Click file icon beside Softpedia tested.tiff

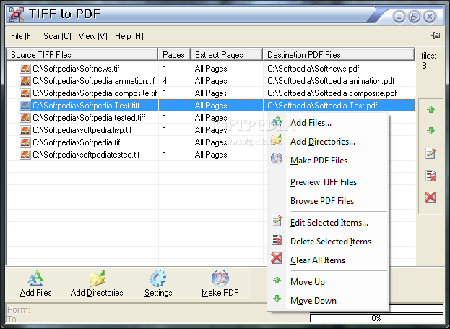(25, 118)
